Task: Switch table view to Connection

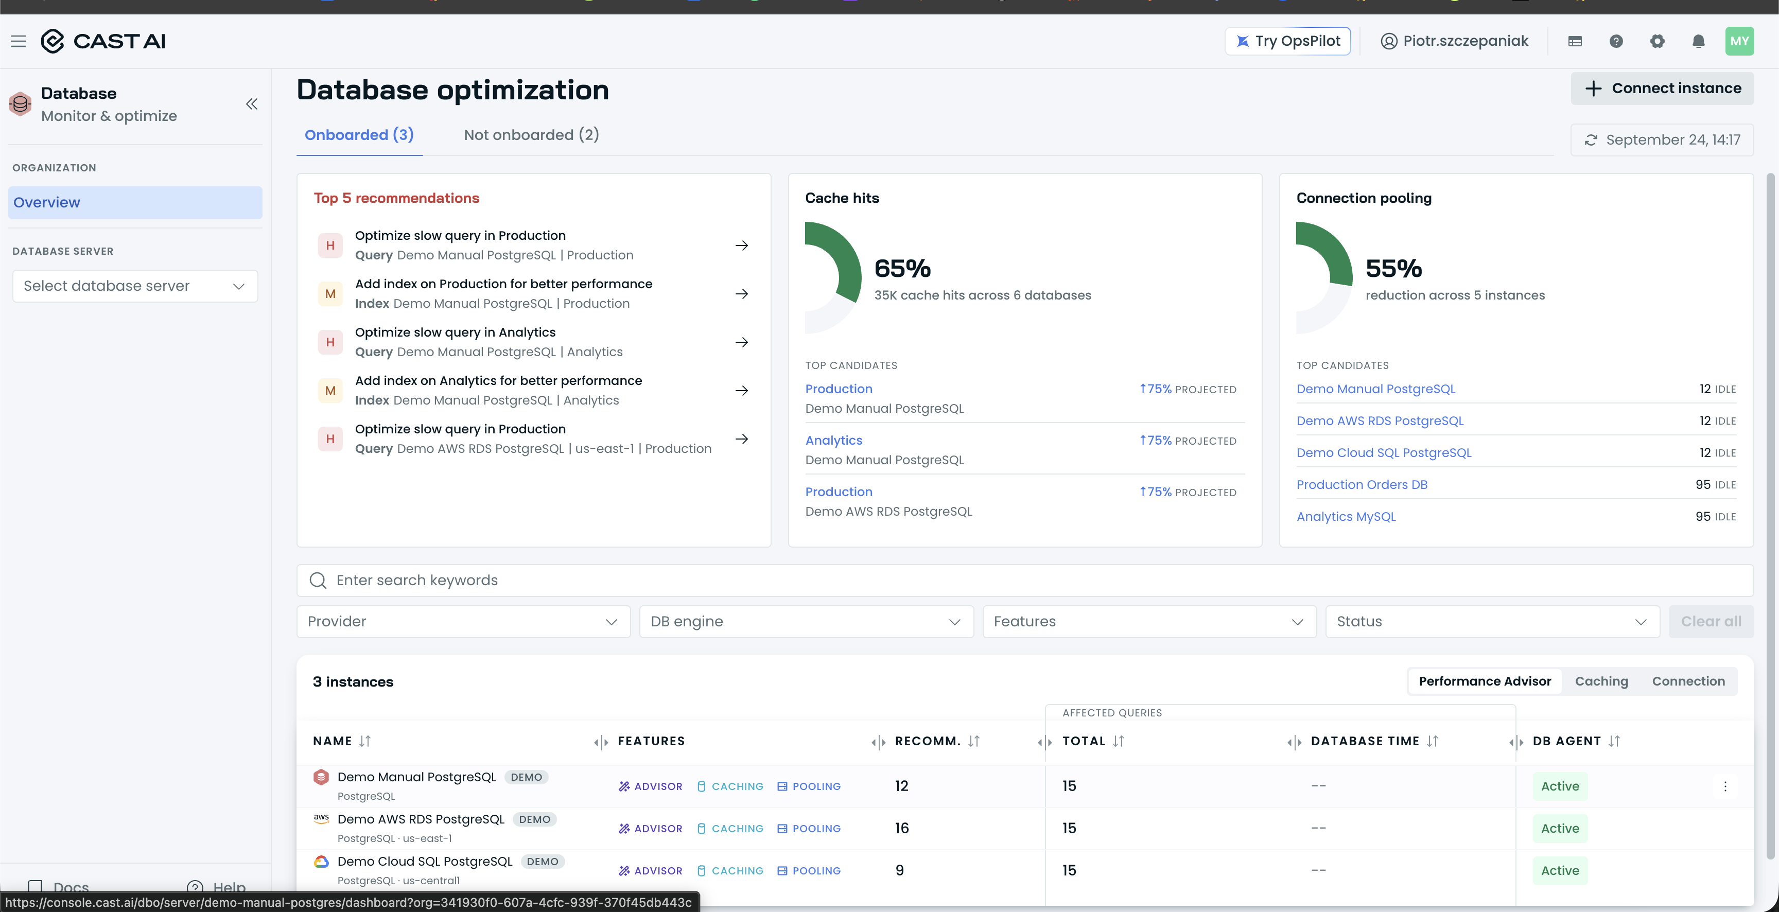Action: pos(1688,681)
